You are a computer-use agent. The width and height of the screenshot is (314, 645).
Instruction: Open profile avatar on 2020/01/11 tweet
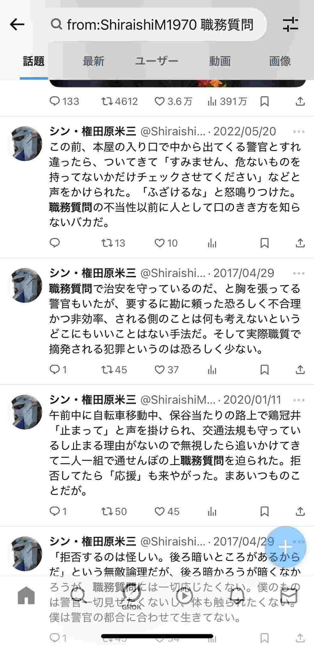point(26,412)
